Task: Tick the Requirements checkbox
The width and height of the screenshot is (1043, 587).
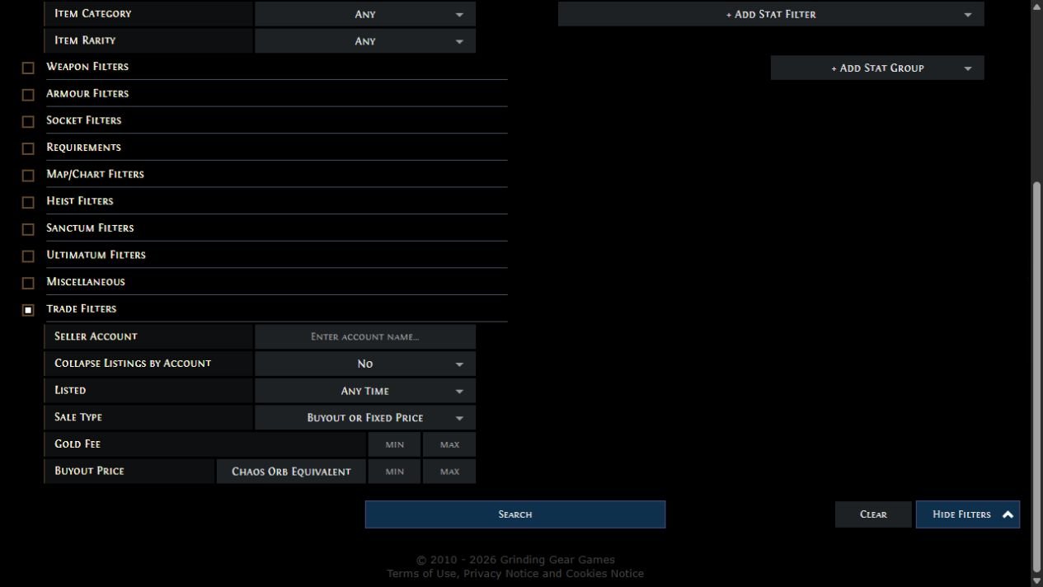Action: pos(28,148)
